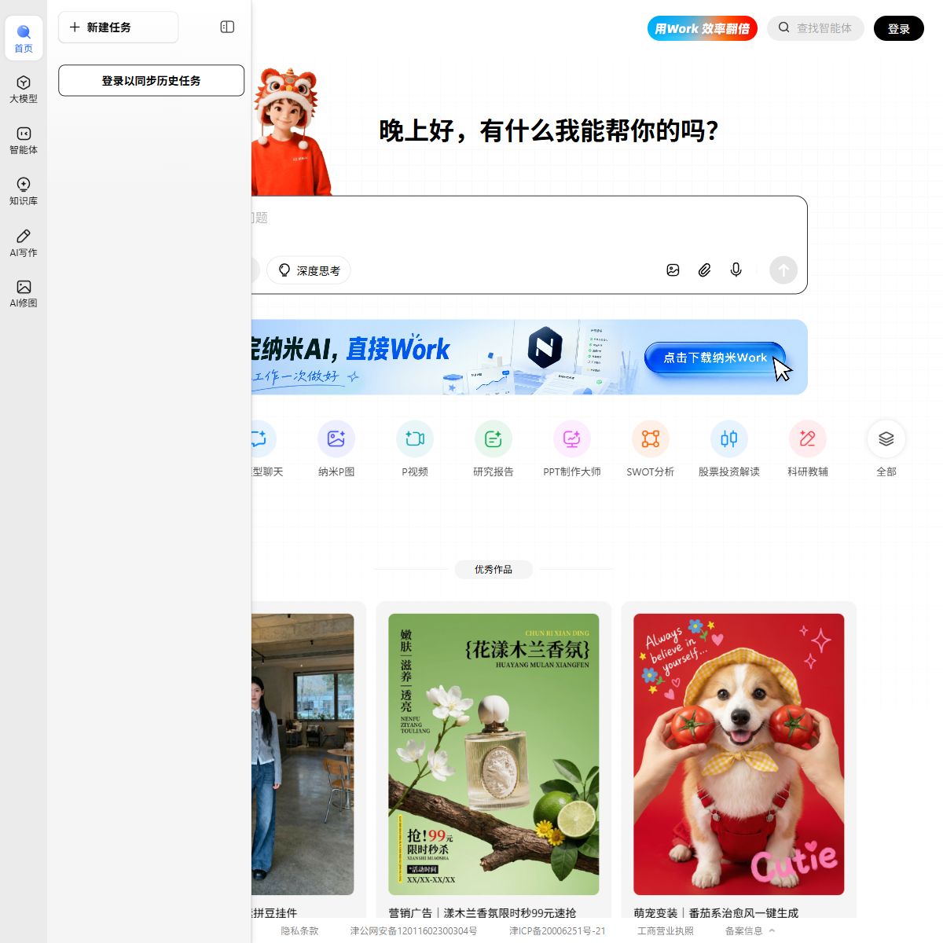Click the send arrow button
943x943 pixels.
[783, 270]
